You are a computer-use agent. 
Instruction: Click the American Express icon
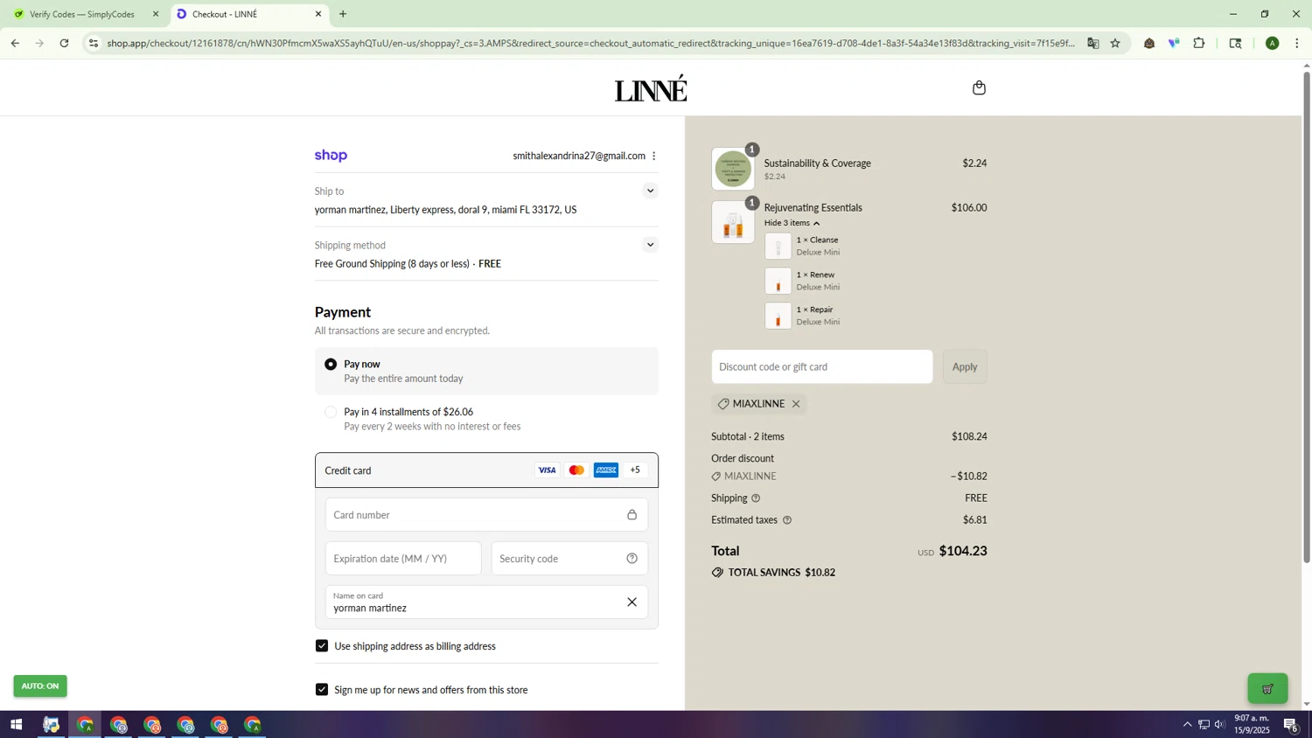pos(606,470)
